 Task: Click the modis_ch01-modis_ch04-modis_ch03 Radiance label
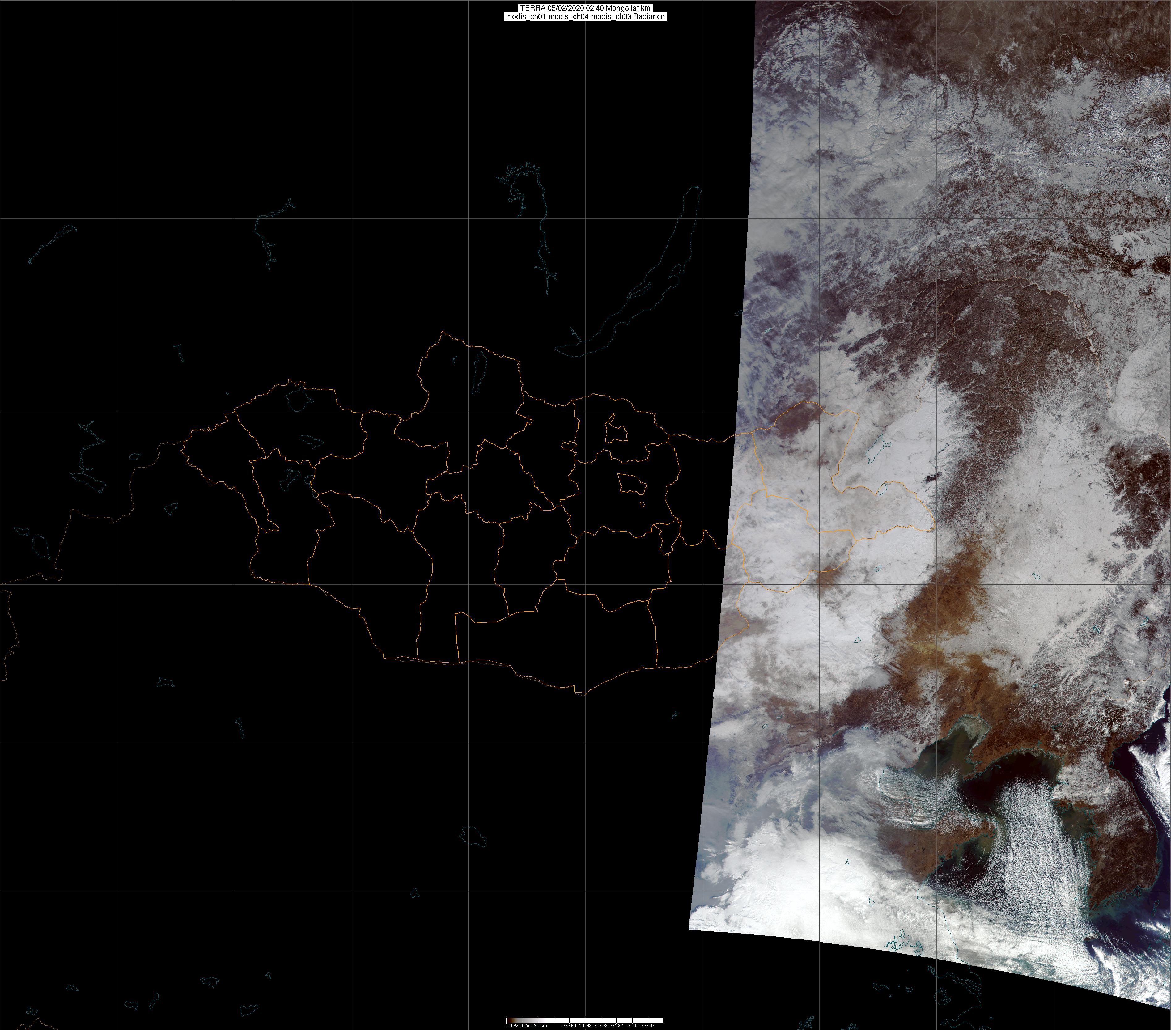(585, 17)
